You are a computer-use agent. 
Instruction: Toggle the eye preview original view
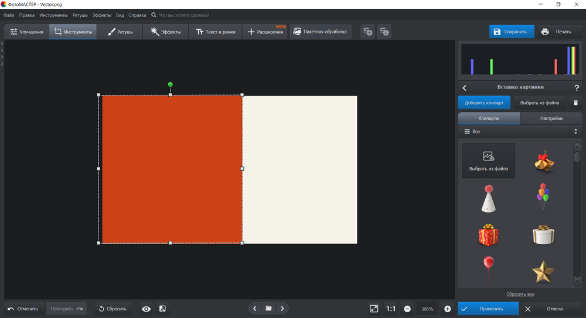(x=146, y=309)
